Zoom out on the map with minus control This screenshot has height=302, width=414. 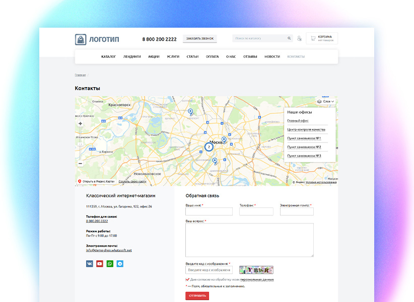click(x=81, y=163)
